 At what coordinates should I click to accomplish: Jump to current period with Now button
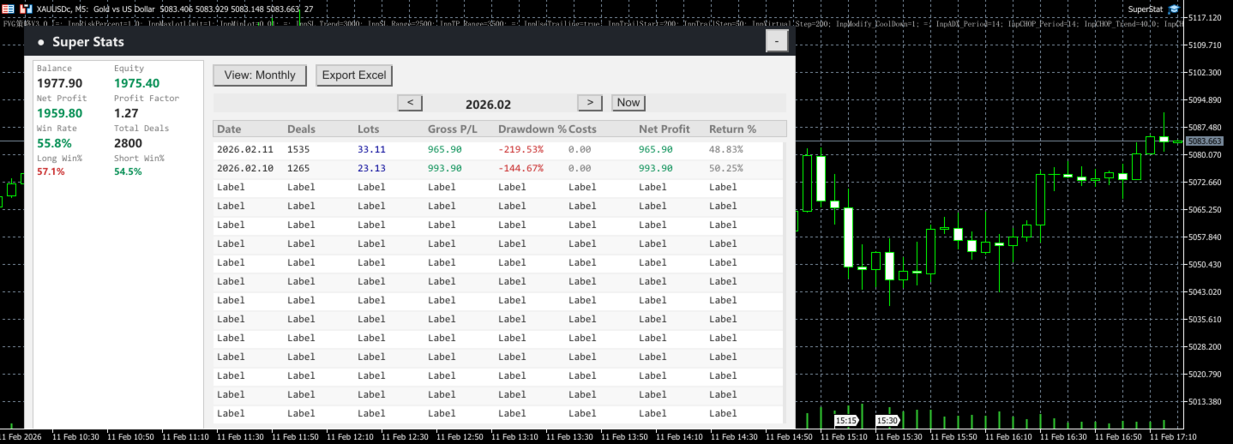629,103
